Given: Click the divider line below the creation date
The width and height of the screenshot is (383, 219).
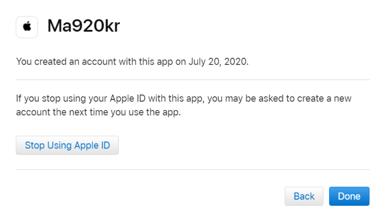Looking at the screenshot, I should point(193,80).
